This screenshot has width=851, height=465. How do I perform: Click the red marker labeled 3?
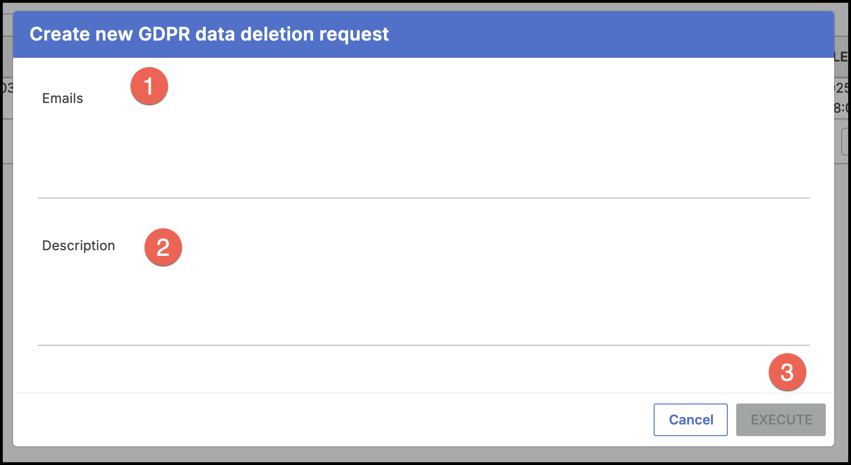tap(788, 372)
